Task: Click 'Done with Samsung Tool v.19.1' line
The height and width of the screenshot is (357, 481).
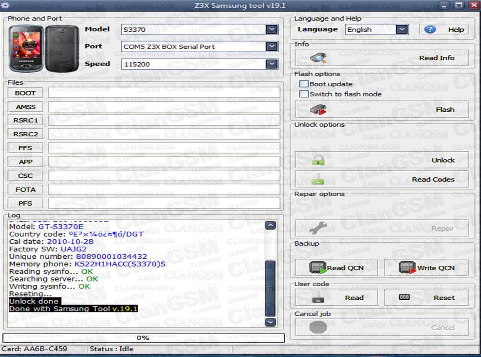Action: pos(73,309)
